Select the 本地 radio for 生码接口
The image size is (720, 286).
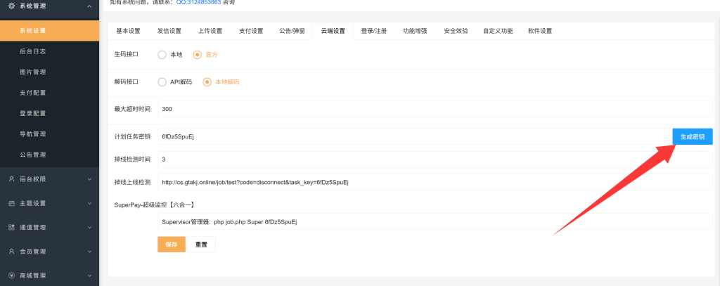tap(162, 54)
